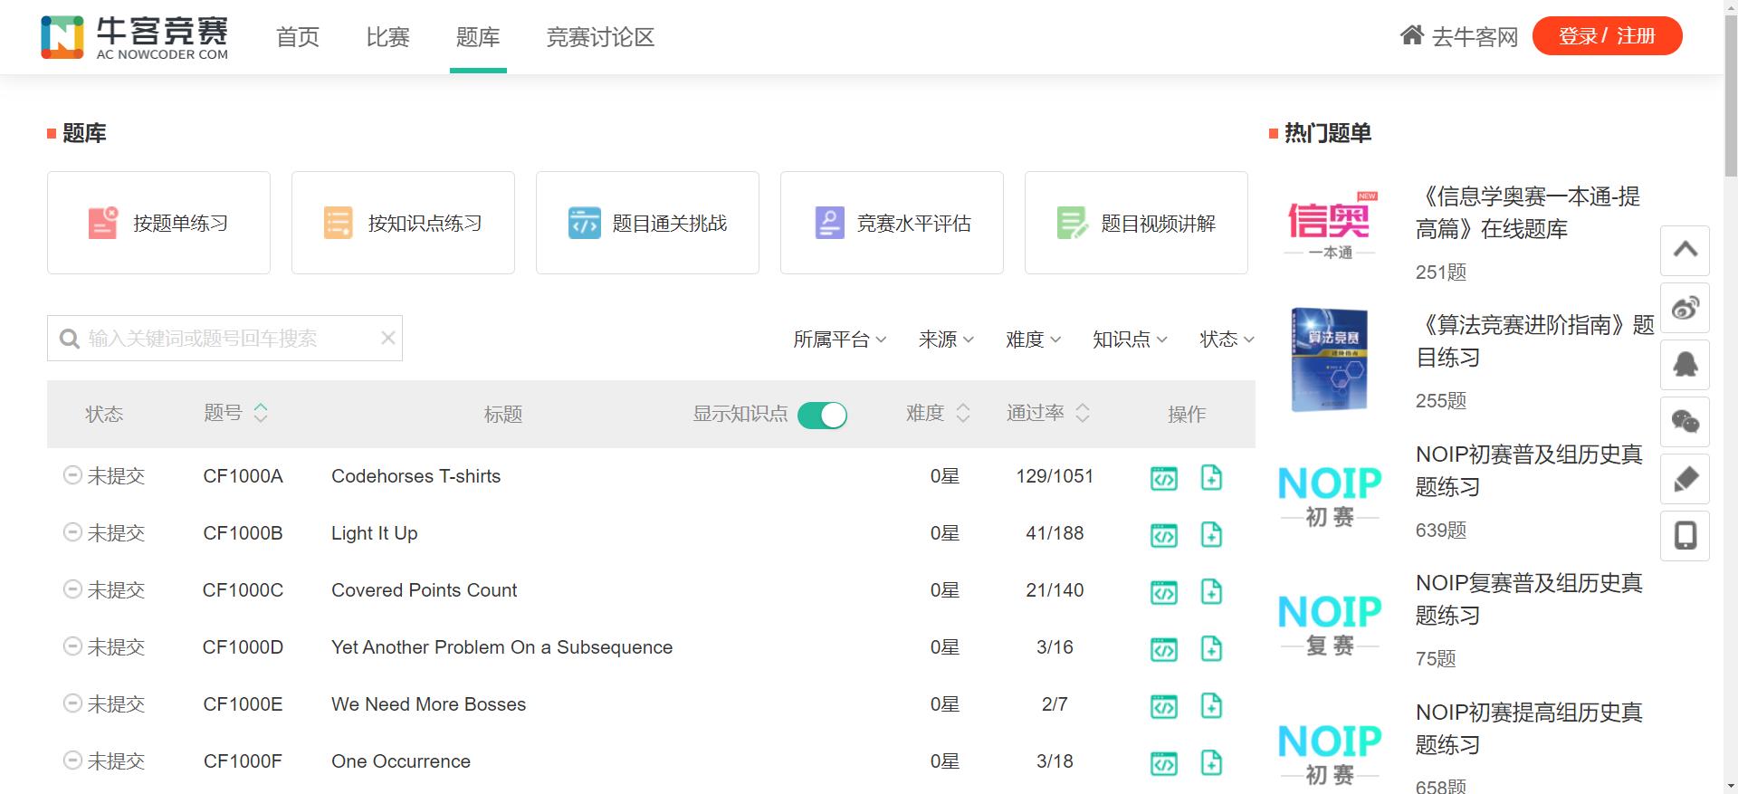Viewport: 1738px width, 794px height.
Task: Open problem Light It Up
Action: tap(374, 533)
